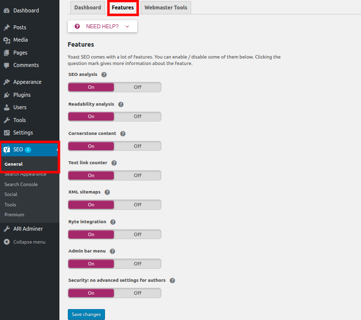
Task: Select On for XML sitemaps
Action: pos(91,204)
